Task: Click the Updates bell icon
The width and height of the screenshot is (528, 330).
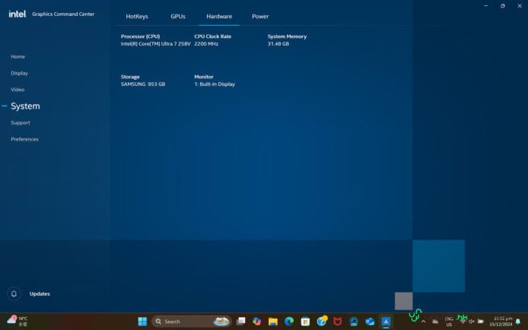Action: click(x=14, y=294)
